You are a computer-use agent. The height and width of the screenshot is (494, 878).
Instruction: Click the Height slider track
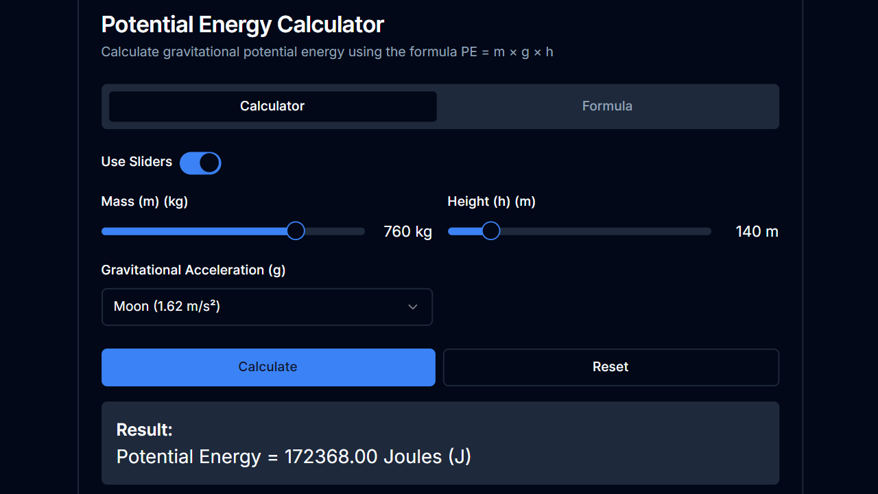(x=604, y=231)
